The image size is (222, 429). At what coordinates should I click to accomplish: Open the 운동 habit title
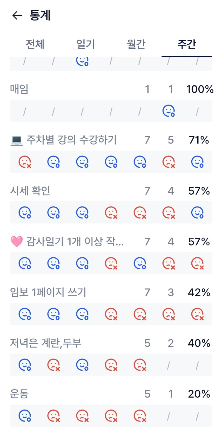click(19, 394)
